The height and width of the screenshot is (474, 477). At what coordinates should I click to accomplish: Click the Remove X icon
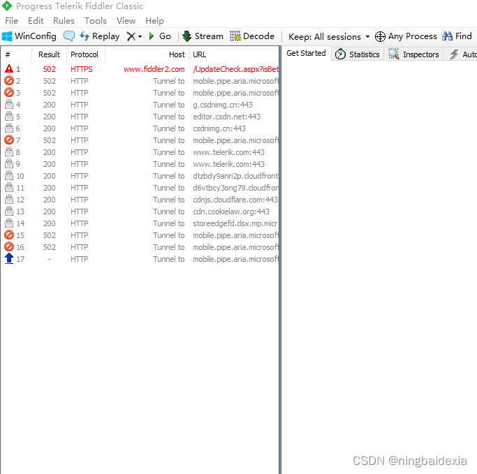click(131, 36)
